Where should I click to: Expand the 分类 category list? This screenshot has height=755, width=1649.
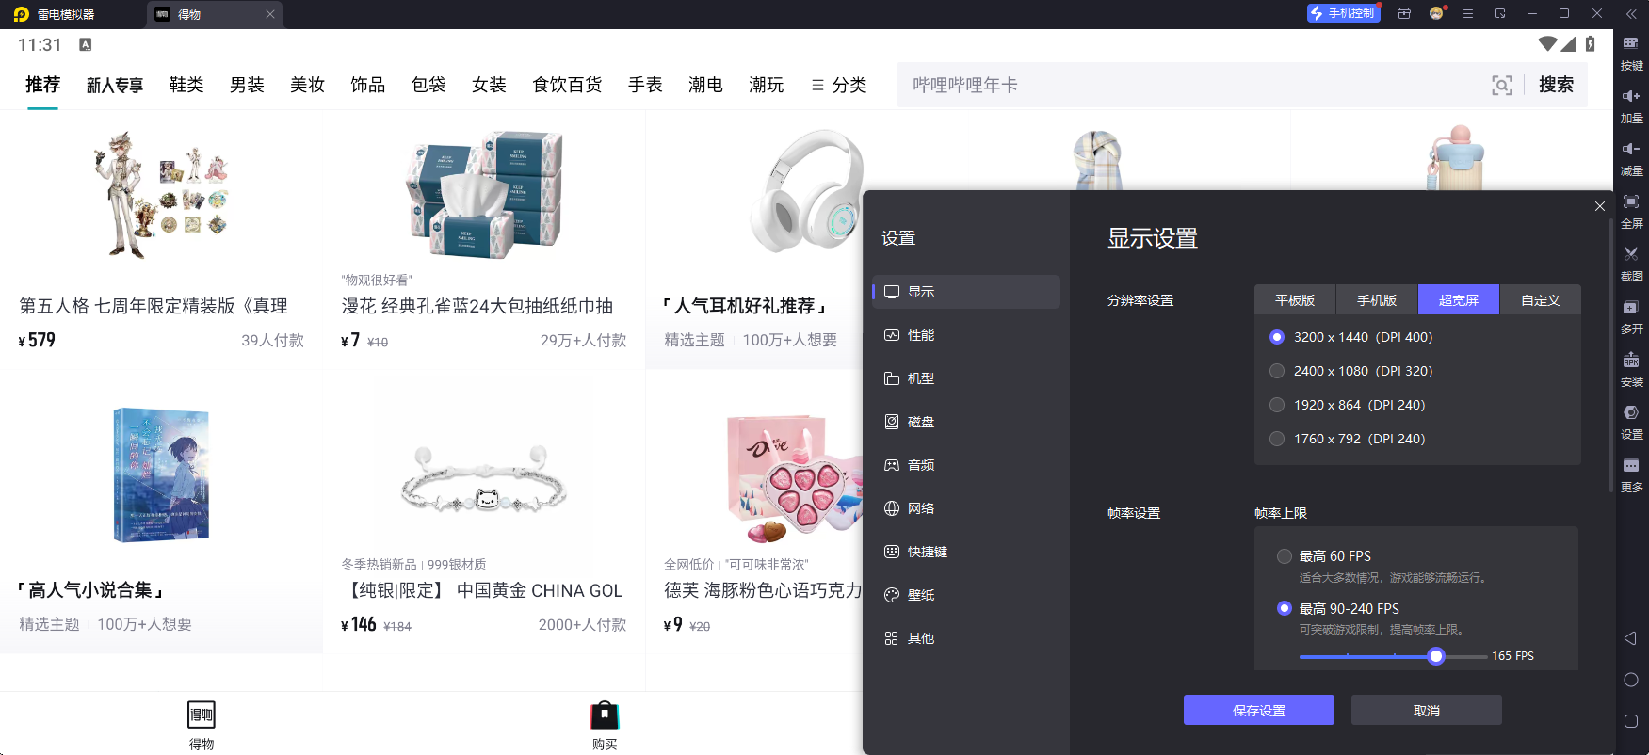(838, 85)
